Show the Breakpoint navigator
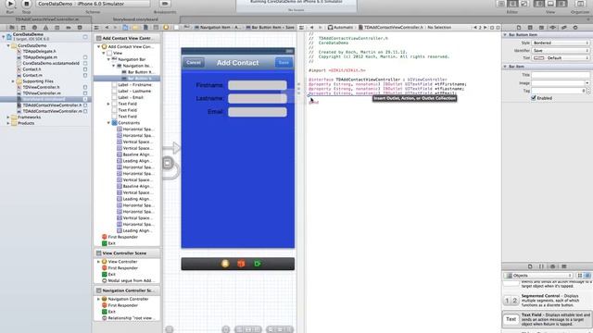This screenshot has width=593, height=333. [x=69, y=28]
